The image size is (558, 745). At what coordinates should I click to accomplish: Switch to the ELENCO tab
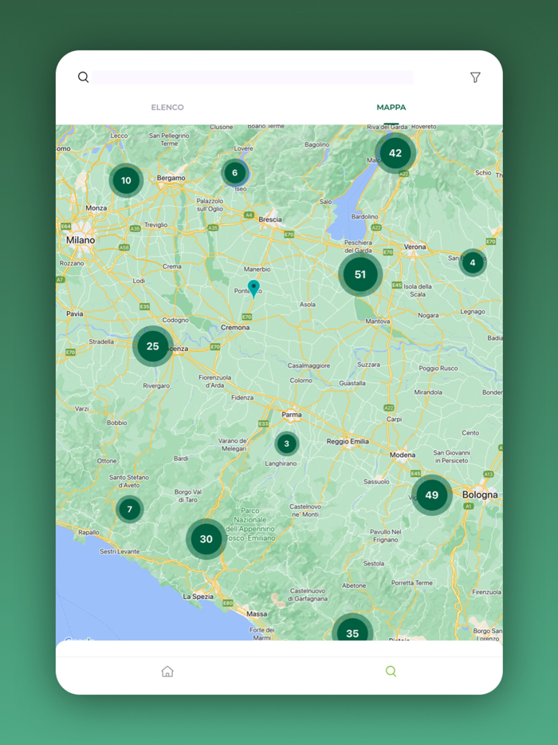(x=167, y=108)
